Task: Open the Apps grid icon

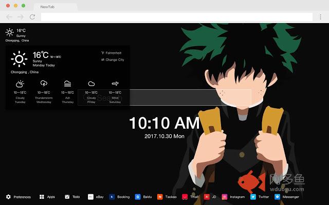Action: pyautogui.click(x=42, y=197)
